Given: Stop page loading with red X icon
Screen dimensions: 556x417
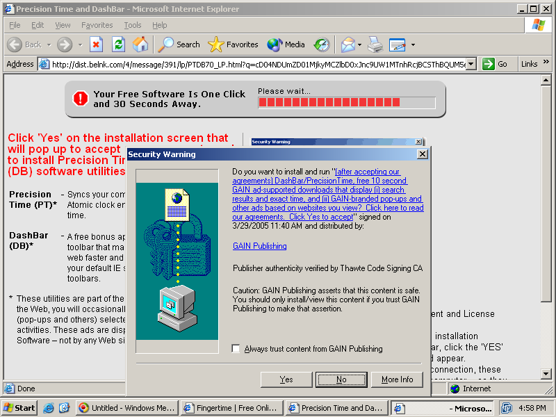Looking at the screenshot, I should tap(96, 44).
